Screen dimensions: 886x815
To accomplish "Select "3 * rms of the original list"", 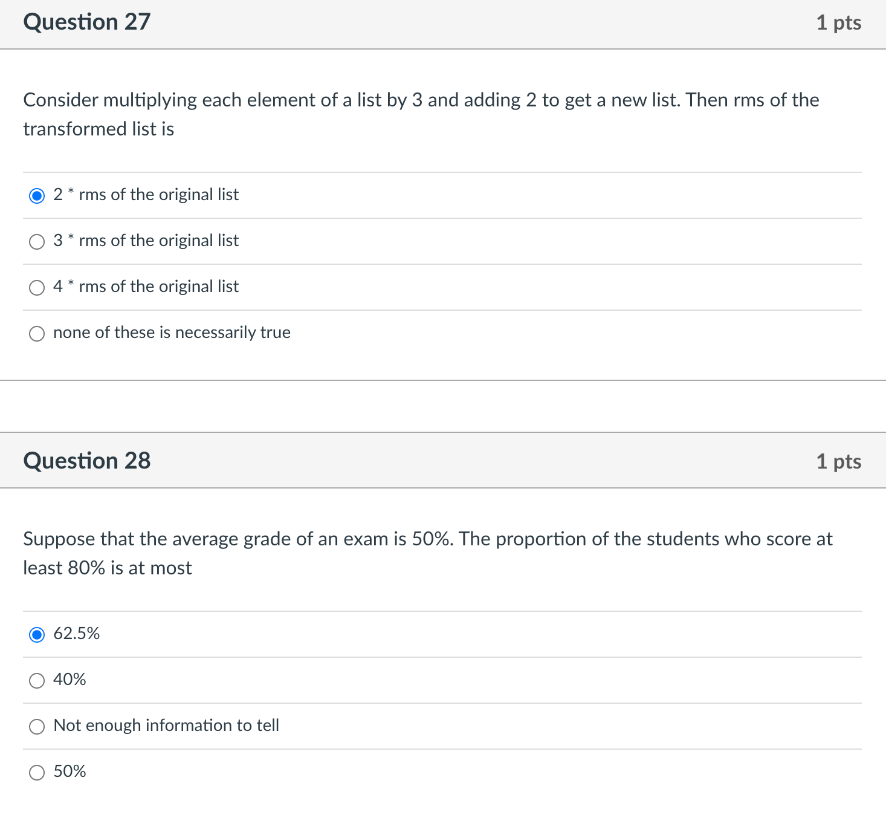I will 37,241.
